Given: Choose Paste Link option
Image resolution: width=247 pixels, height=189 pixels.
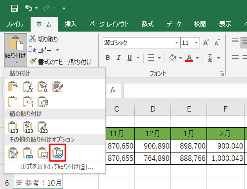Looking at the screenshot, I should point(28,152).
